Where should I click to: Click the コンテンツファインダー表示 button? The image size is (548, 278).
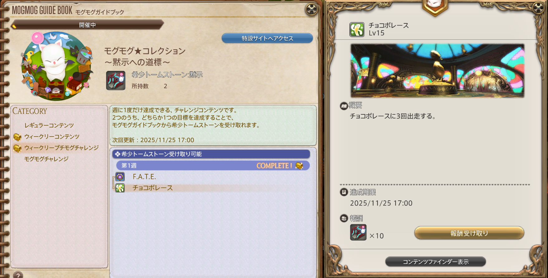click(x=435, y=262)
